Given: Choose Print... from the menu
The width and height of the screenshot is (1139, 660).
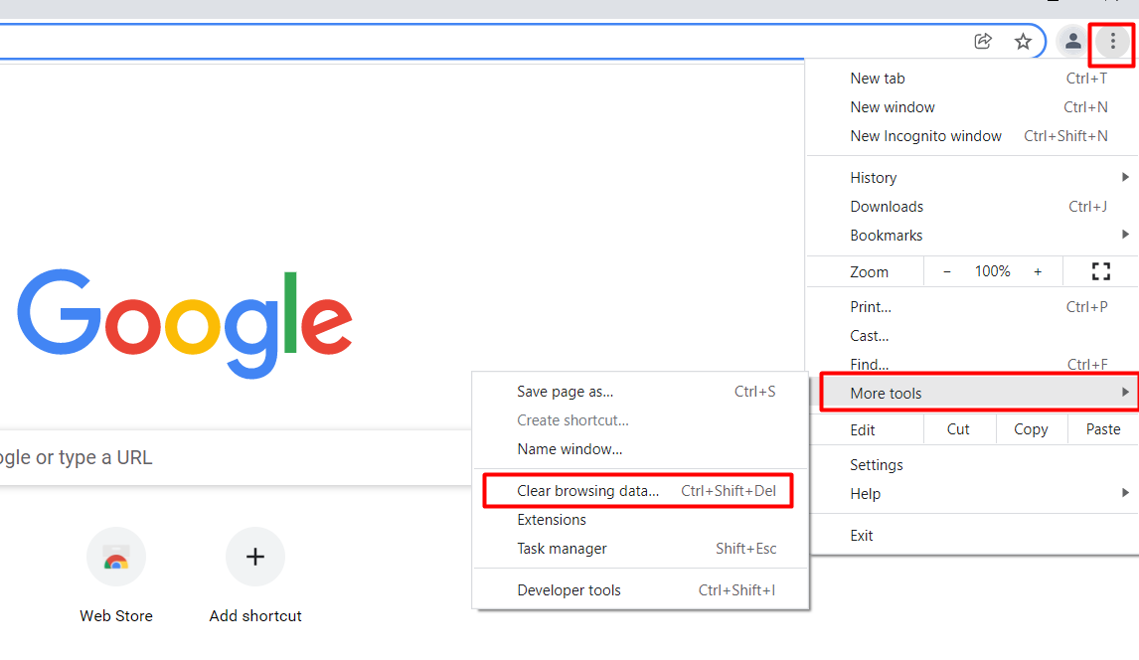Looking at the screenshot, I should pos(973,307).
